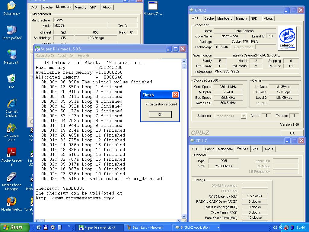Click the first quick launch icon in the taskbar
This screenshot has height=232, width=309.
click(39, 227)
